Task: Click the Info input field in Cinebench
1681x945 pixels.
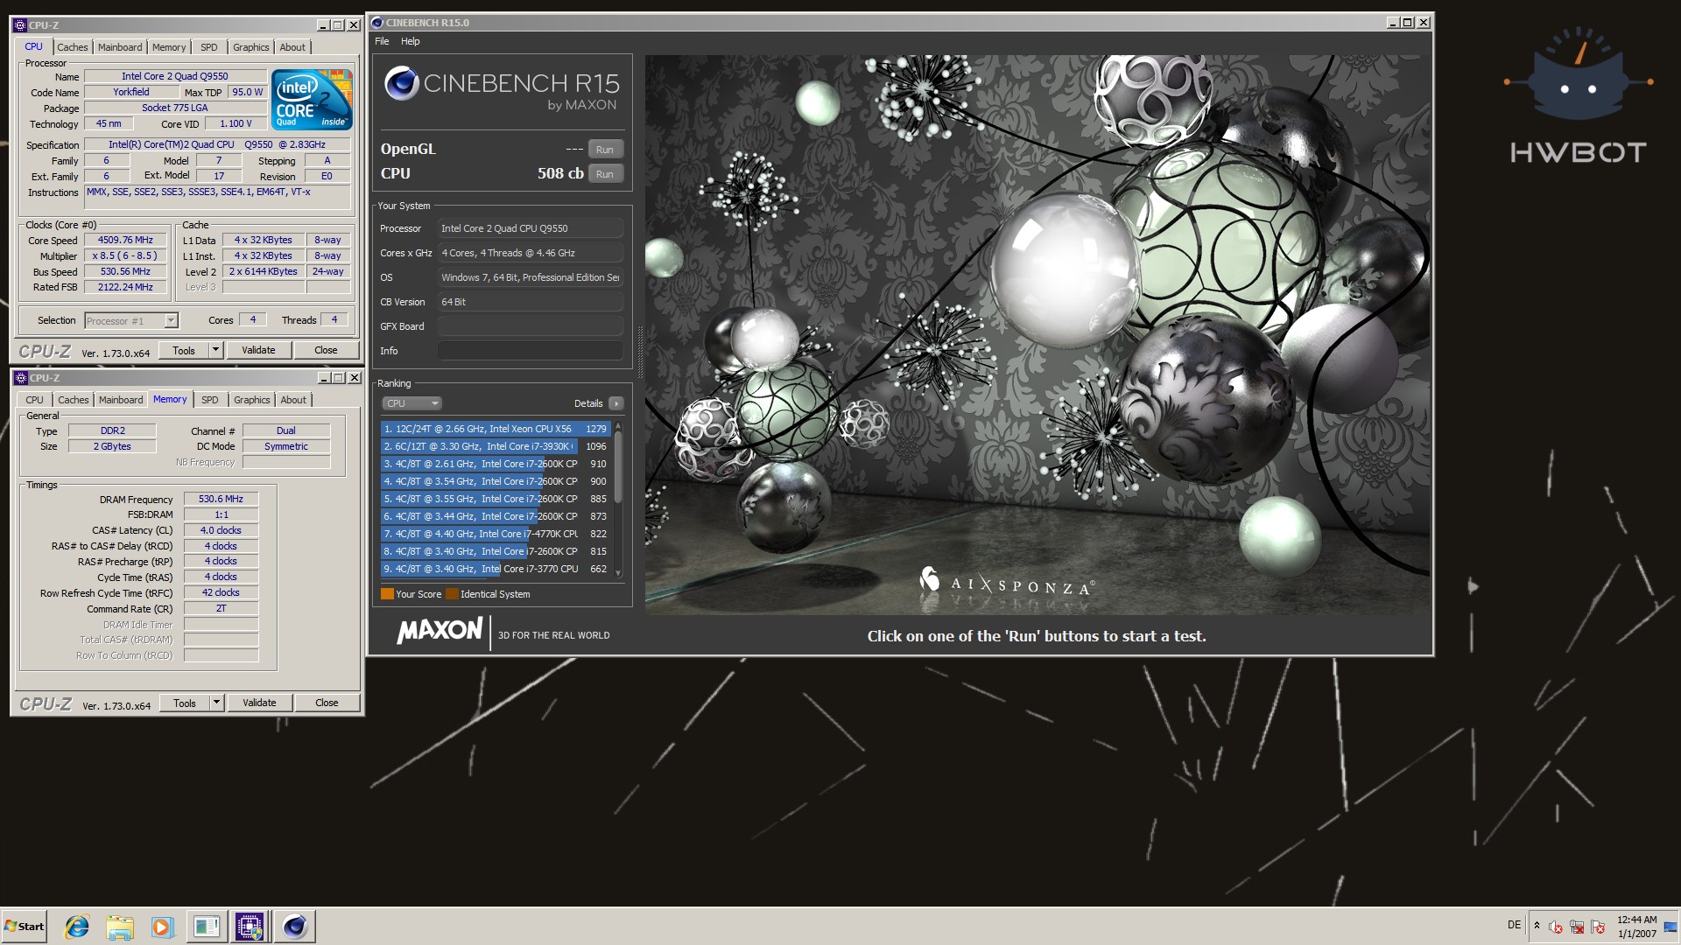Action: pyautogui.click(x=530, y=351)
